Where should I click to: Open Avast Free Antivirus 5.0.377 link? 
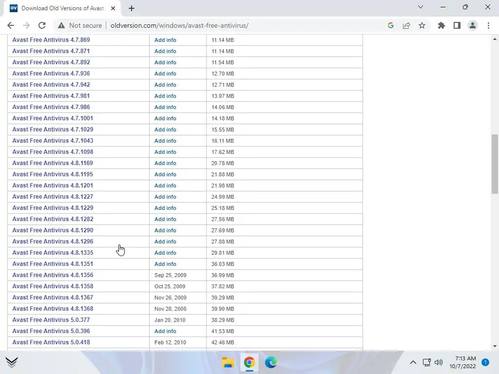point(51,320)
